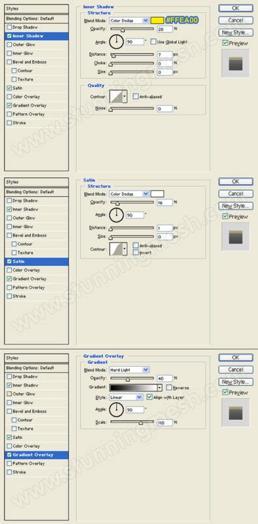This screenshot has width=258, height=524.
Task: Expand contour picker arrow in Satin settings
Action: [125, 249]
